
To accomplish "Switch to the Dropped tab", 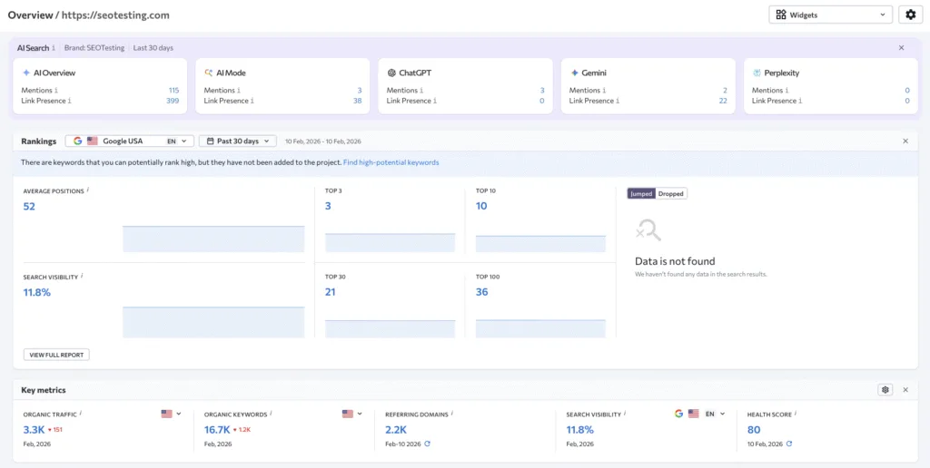I will click(x=671, y=194).
